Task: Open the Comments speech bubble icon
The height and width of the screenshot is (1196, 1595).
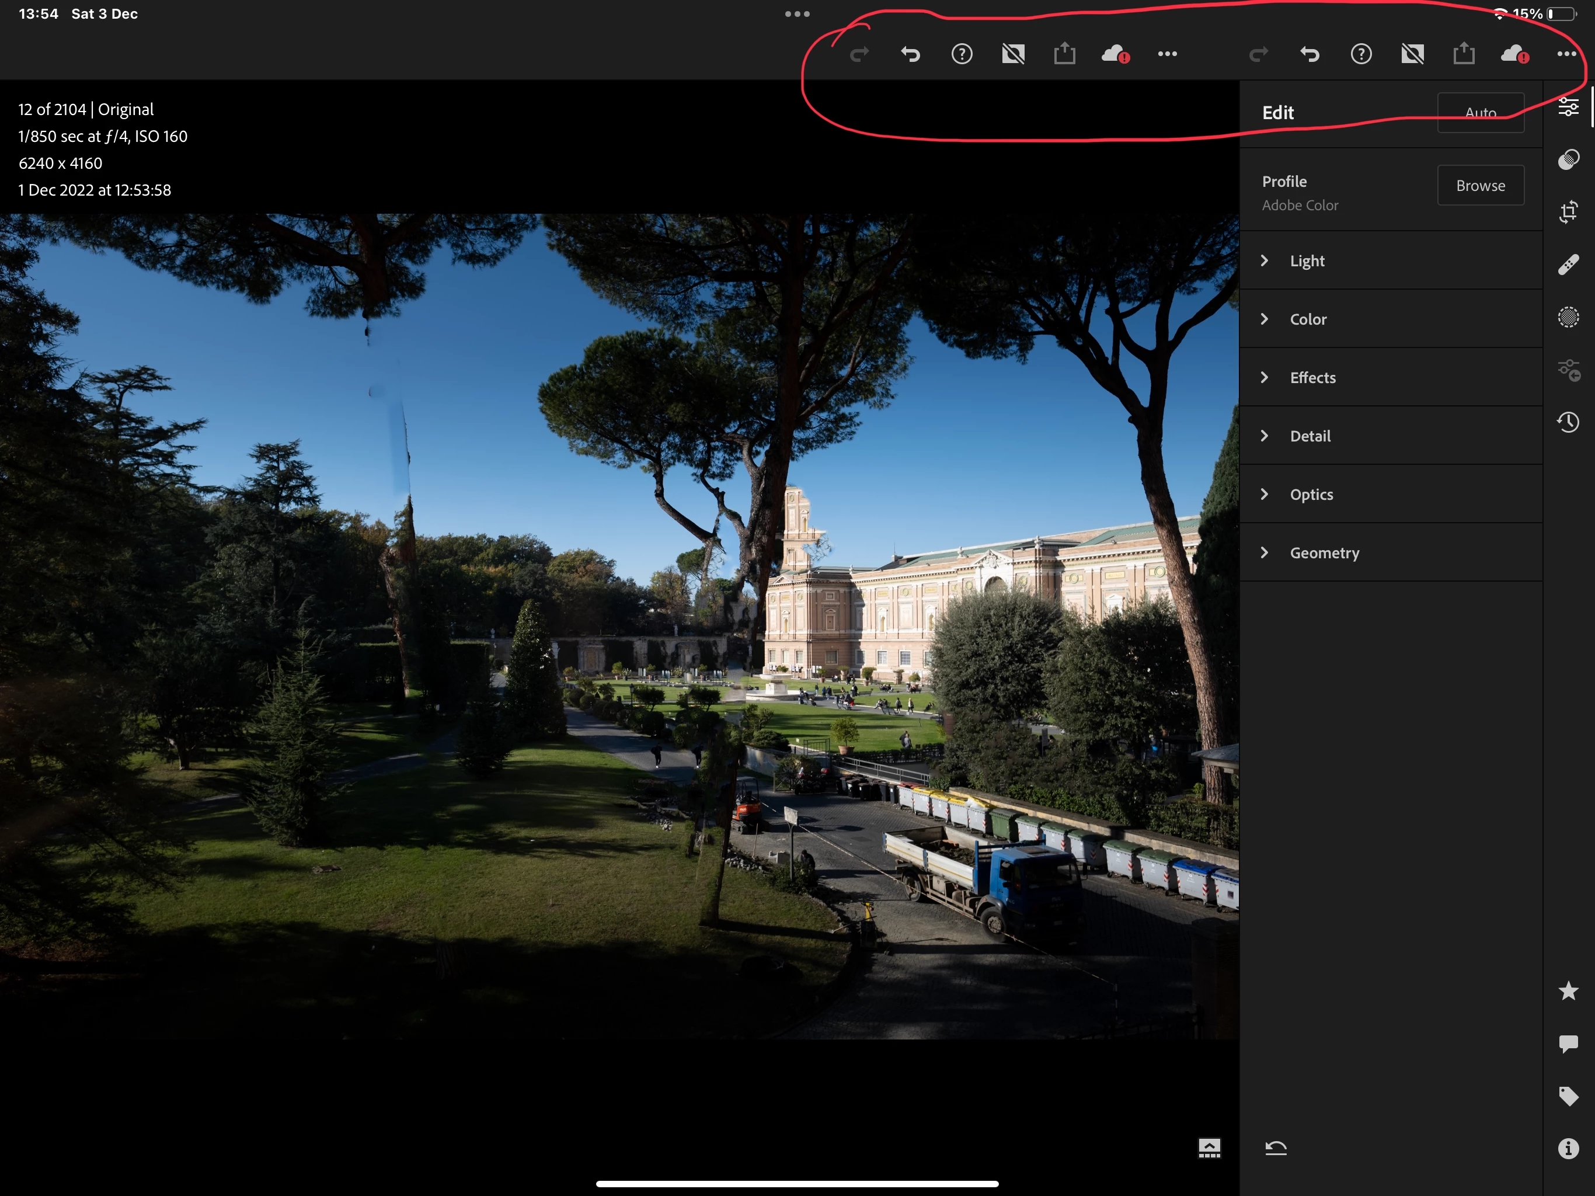Action: click(x=1568, y=1044)
